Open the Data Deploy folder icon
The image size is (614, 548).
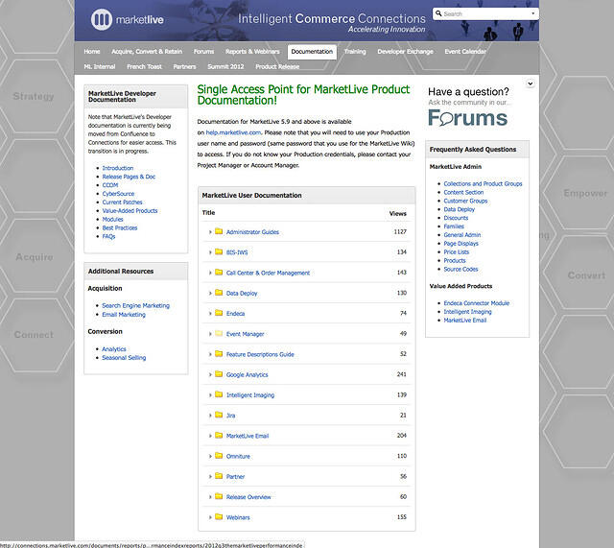point(219,293)
